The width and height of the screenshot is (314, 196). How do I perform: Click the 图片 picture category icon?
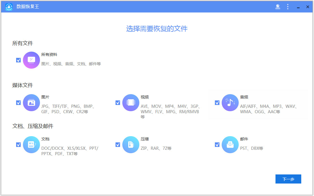[x=31, y=102]
